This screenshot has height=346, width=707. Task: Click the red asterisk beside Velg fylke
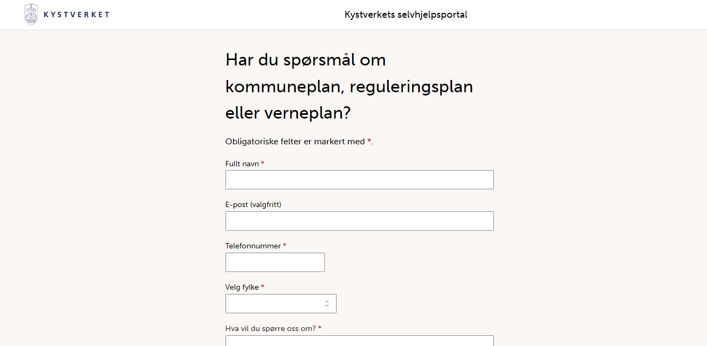[263, 287]
